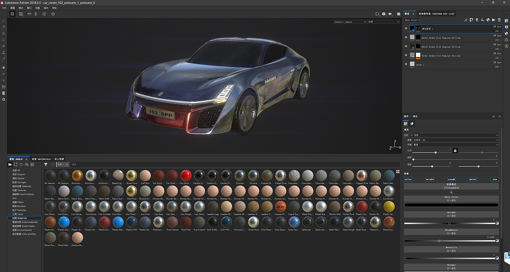
Task: Select the perspective camera icon on right edge
Action: 506,27
